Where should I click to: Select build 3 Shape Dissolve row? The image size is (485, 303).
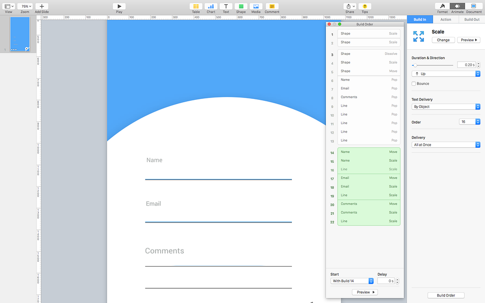tap(368, 54)
